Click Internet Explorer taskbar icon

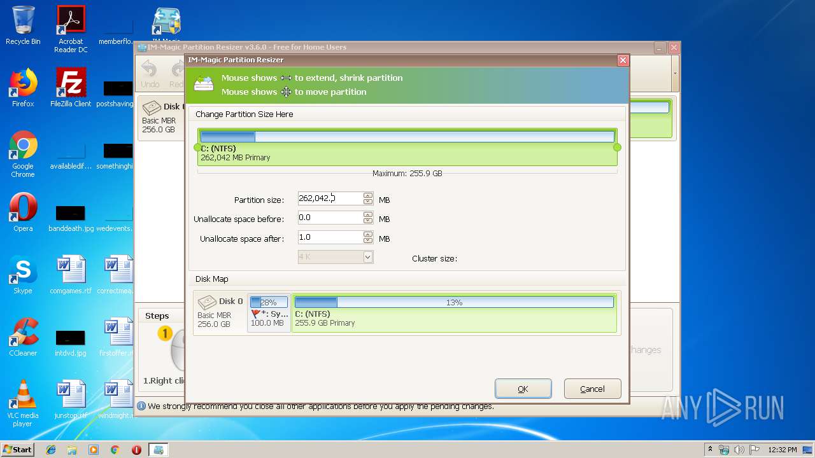pos(51,450)
